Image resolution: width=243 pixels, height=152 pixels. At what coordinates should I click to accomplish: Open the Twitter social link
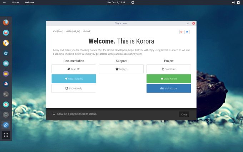[x=187, y=32]
